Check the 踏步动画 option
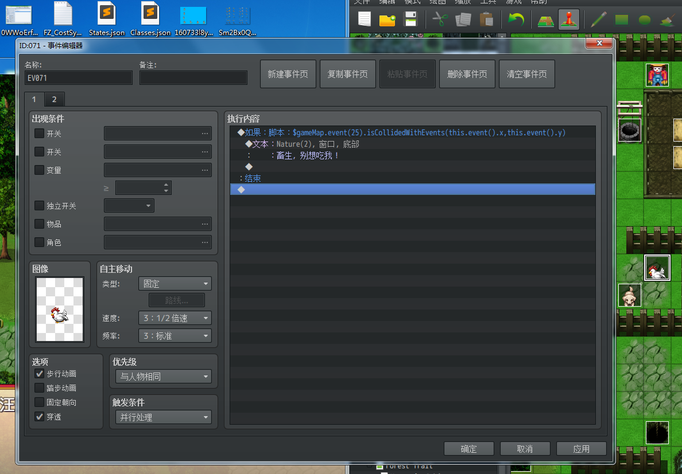 point(39,387)
